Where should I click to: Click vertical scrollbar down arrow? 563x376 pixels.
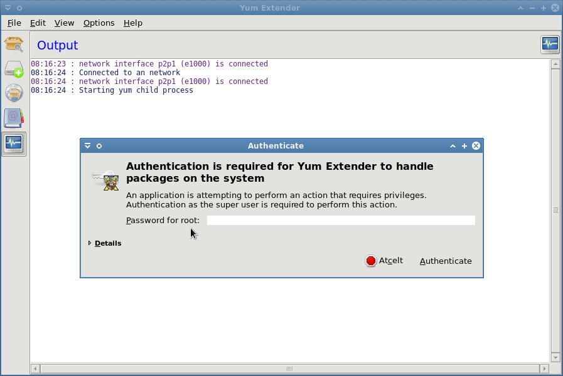pos(555,357)
